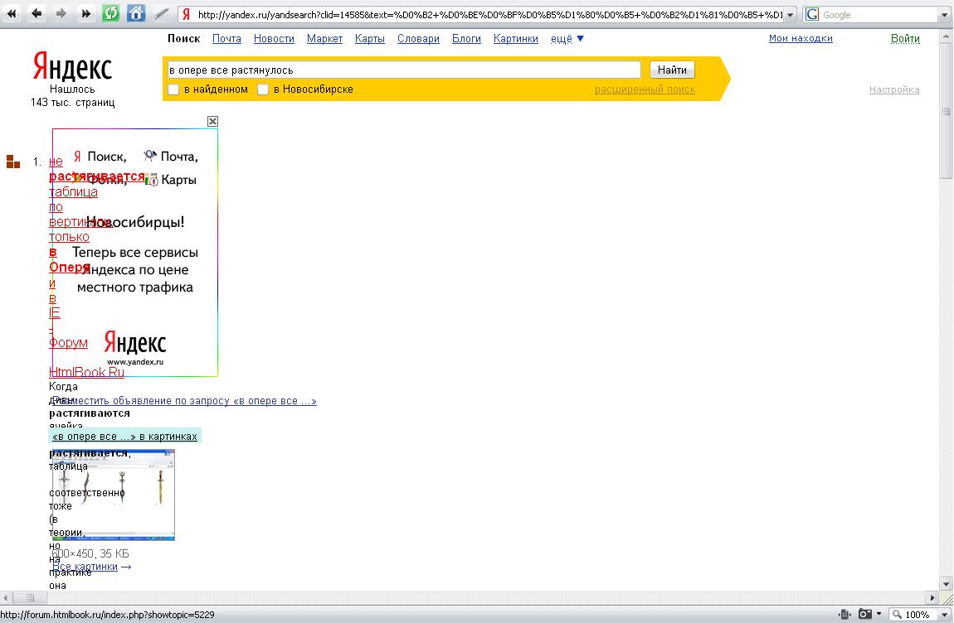Click the Яндекс logo
Viewport: 954px width, 623px height.
(72, 65)
